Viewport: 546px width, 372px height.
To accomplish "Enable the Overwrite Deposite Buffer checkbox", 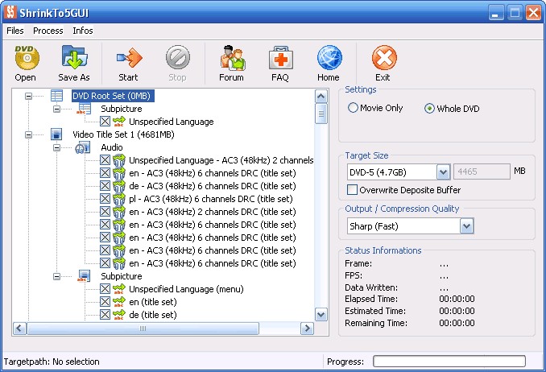I will coord(352,190).
